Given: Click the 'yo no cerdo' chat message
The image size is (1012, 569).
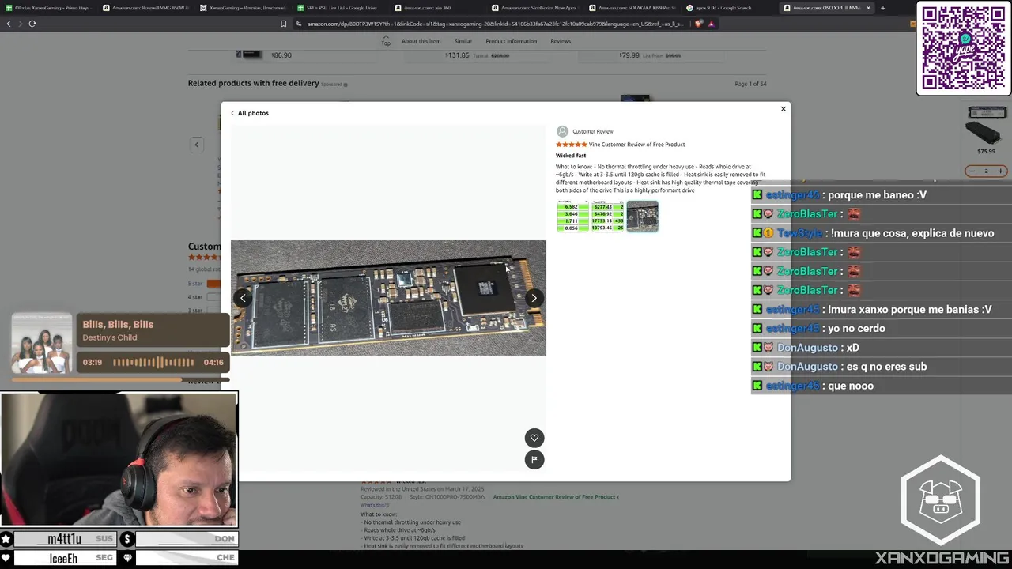Looking at the screenshot, I should [856, 329].
